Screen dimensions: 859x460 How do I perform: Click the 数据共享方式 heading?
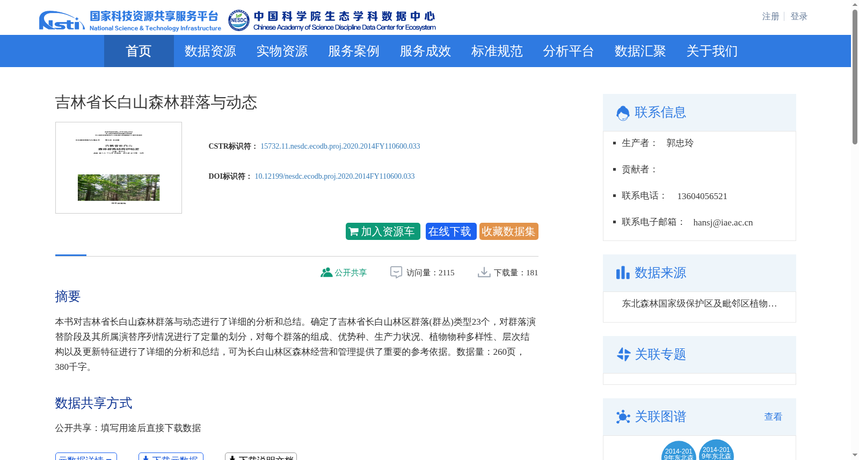(x=93, y=403)
